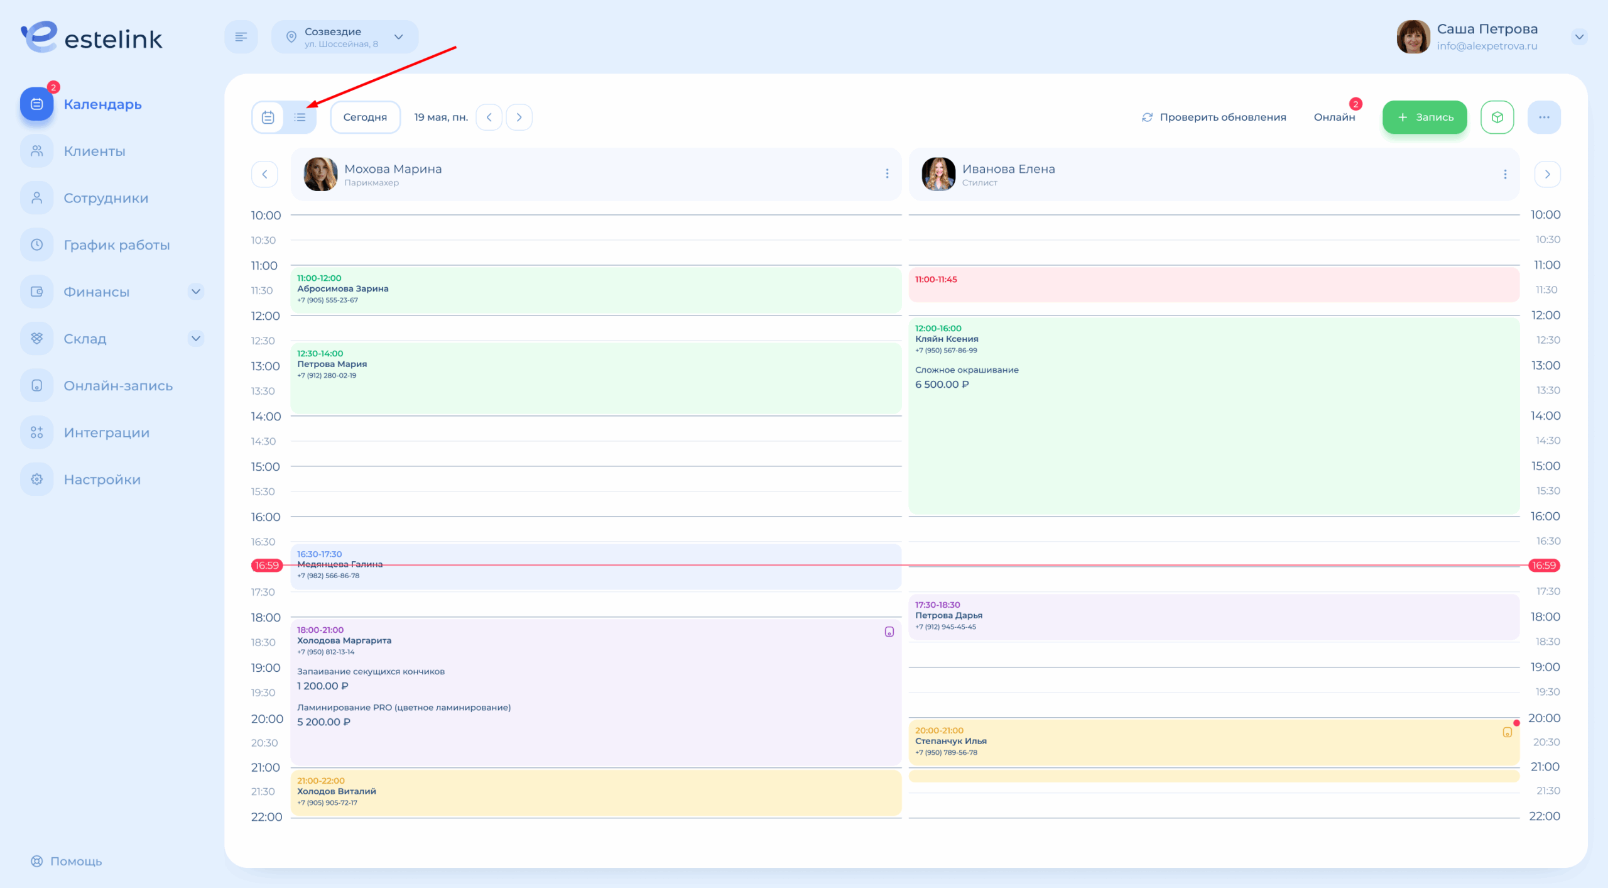Open Степанчук Илья 20:00-21:00 appointment
Screen dimensions: 1608x888
(1214, 742)
